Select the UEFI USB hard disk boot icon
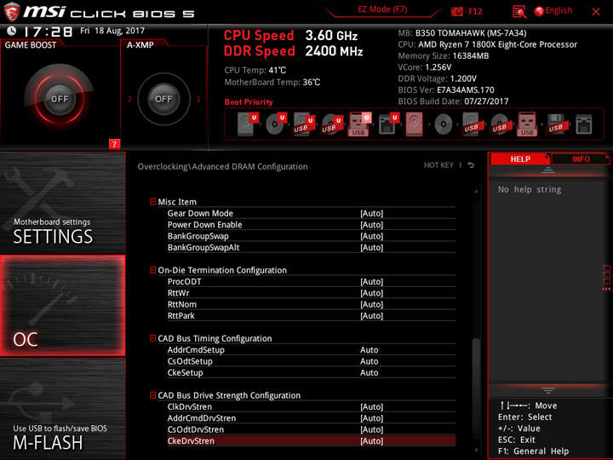Viewport: 613px width, 460px height. (304, 124)
